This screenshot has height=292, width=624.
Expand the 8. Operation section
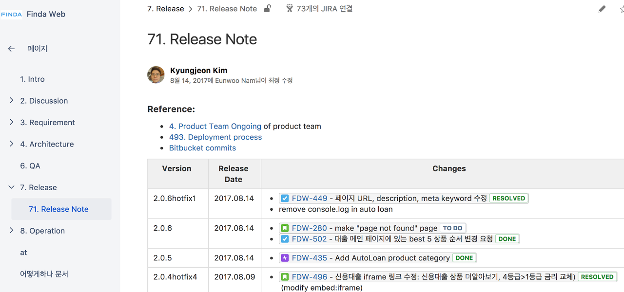click(x=11, y=231)
